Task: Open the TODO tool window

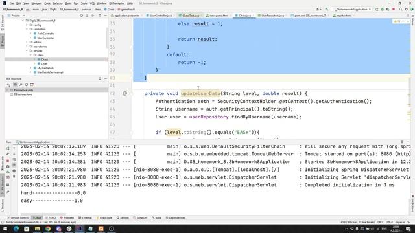Action: pyautogui.click(x=51, y=218)
